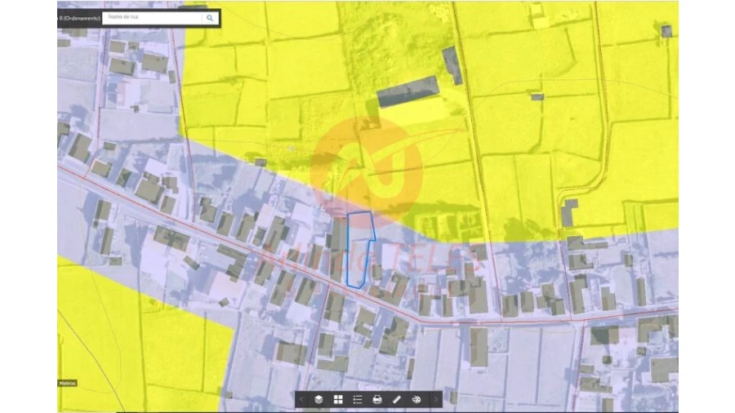Select the ruler measure tool

click(x=397, y=399)
